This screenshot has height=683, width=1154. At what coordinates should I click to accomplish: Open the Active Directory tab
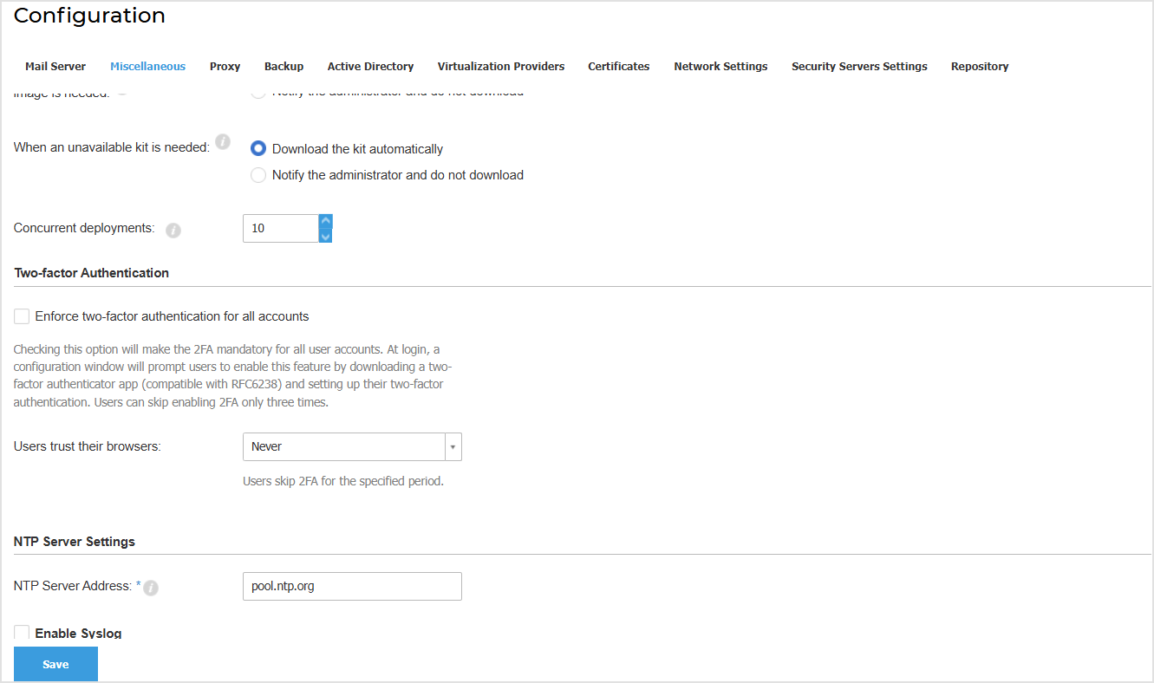click(370, 66)
